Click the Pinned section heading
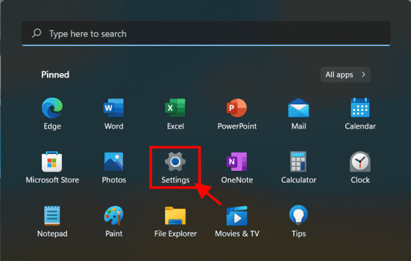Image resolution: width=411 pixels, height=261 pixels. click(55, 75)
